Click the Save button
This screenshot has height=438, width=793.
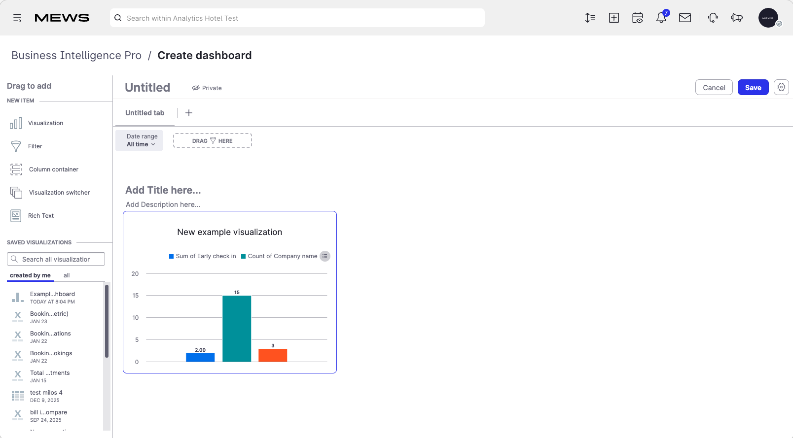coord(753,87)
